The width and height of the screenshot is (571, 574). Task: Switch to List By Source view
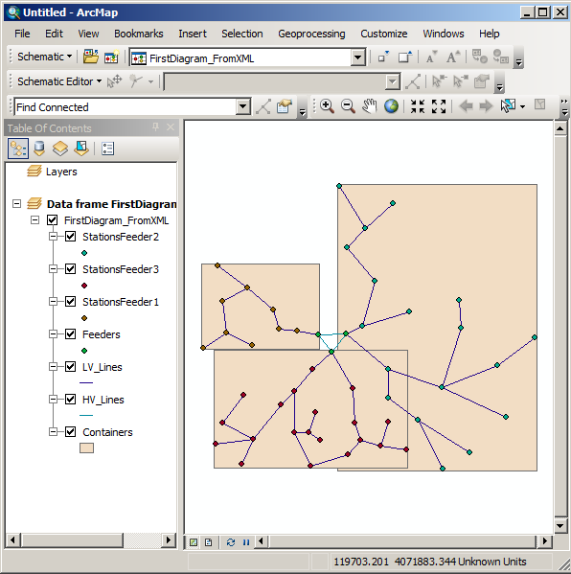click(39, 149)
